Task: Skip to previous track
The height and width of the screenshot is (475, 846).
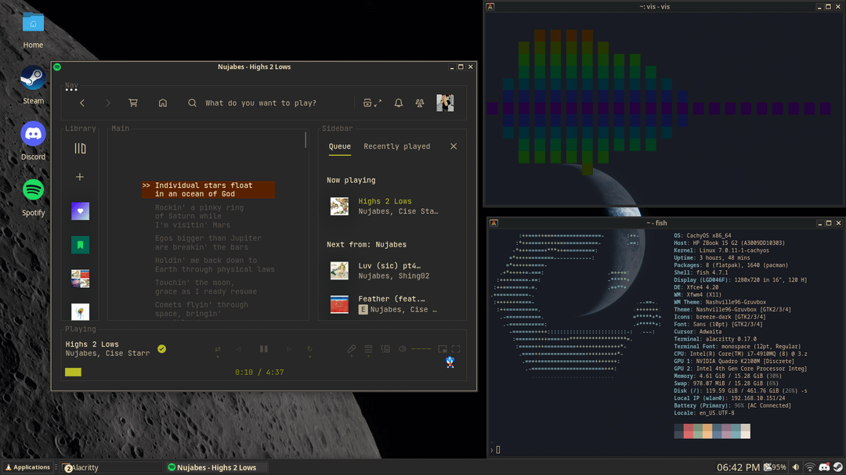Action: pos(238,349)
